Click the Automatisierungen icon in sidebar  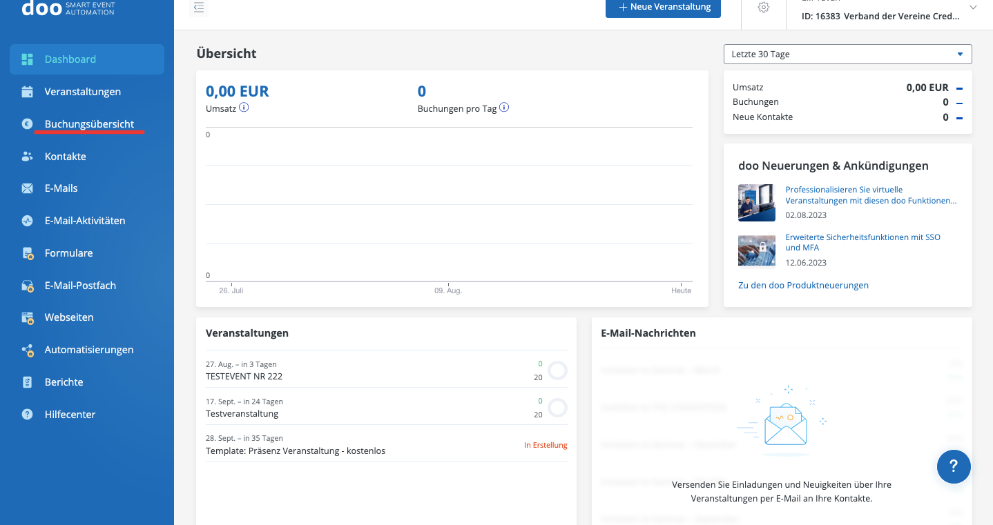(28, 350)
